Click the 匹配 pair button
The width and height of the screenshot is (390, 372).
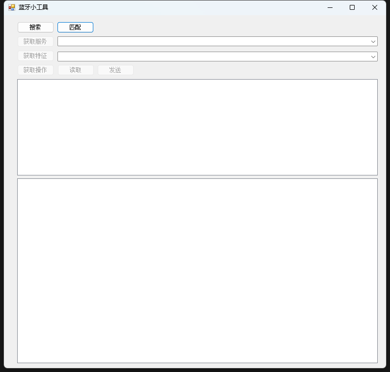(75, 27)
